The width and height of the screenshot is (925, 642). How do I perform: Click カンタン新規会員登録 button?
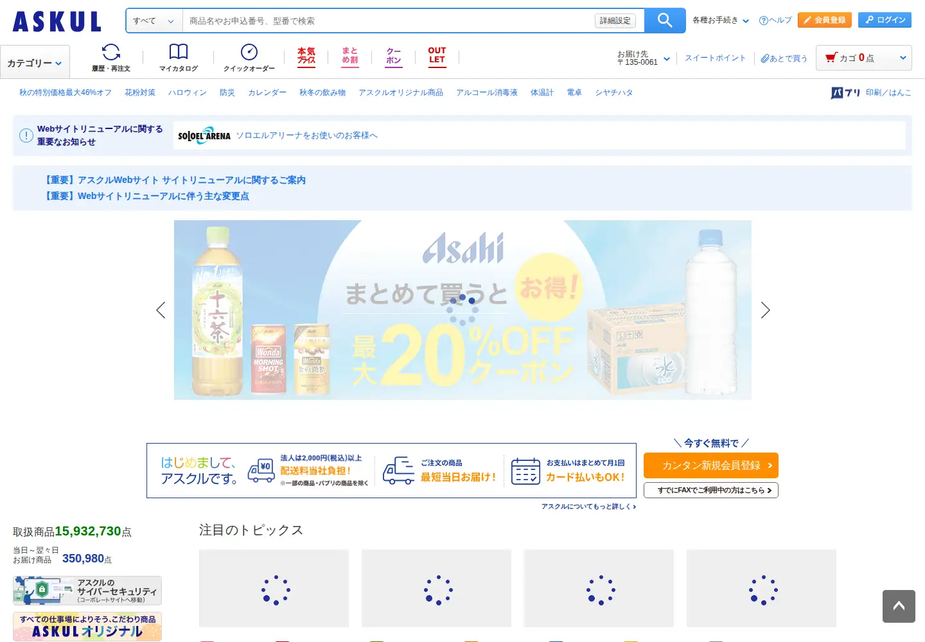pos(711,465)
